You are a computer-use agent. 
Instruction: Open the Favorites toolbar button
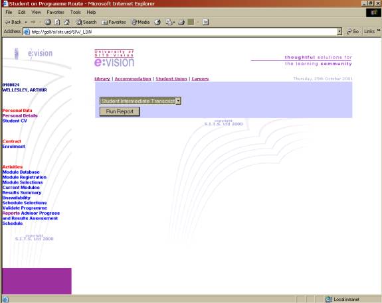pyautogui.click(x=114, y=22)
